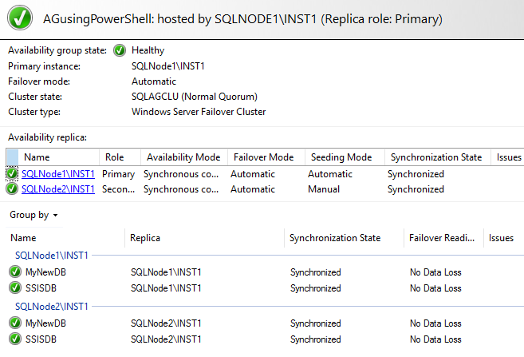Click the Healthy state green check icon
Image resolution: width=524 pixels, height=357 pixels.
(x=120, y=50)
